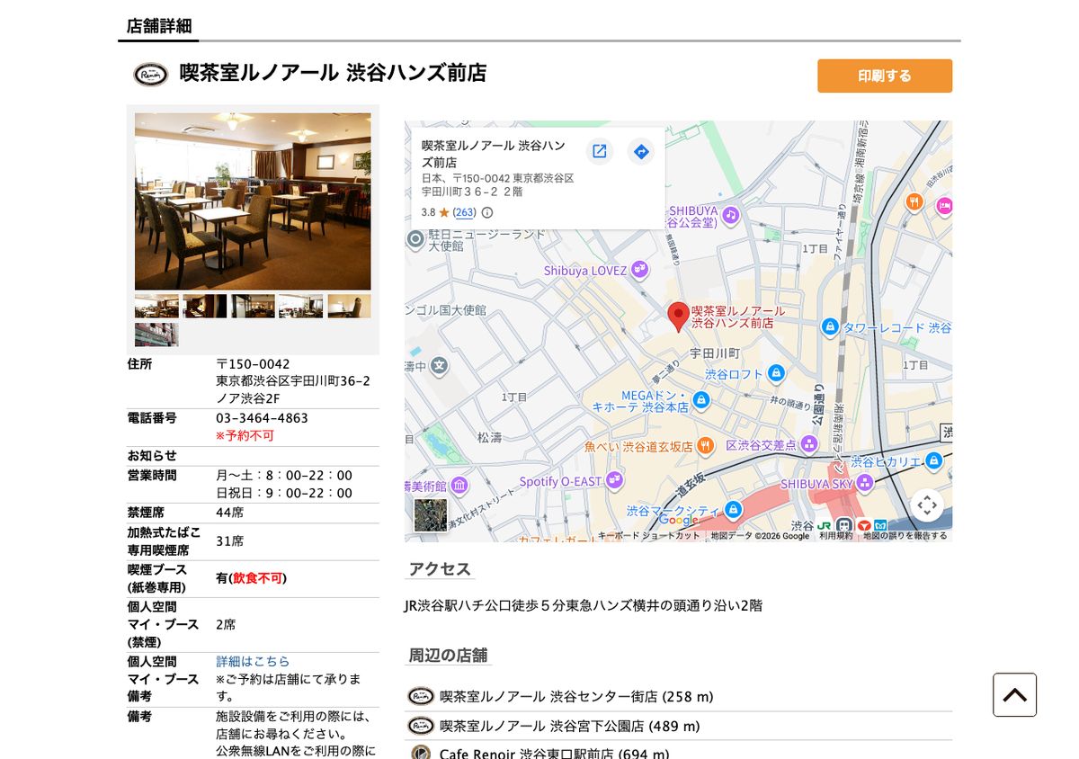
Task: Click the 周辺の店舗 section heading
Action: pyautogui.click(x=448, y=655)
